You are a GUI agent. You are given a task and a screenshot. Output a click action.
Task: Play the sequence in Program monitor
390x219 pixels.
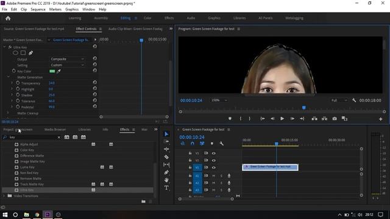pyautogui.click(x=282, y=119)
